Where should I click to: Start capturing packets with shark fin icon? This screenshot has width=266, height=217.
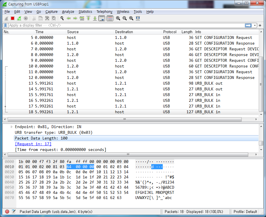6,18
